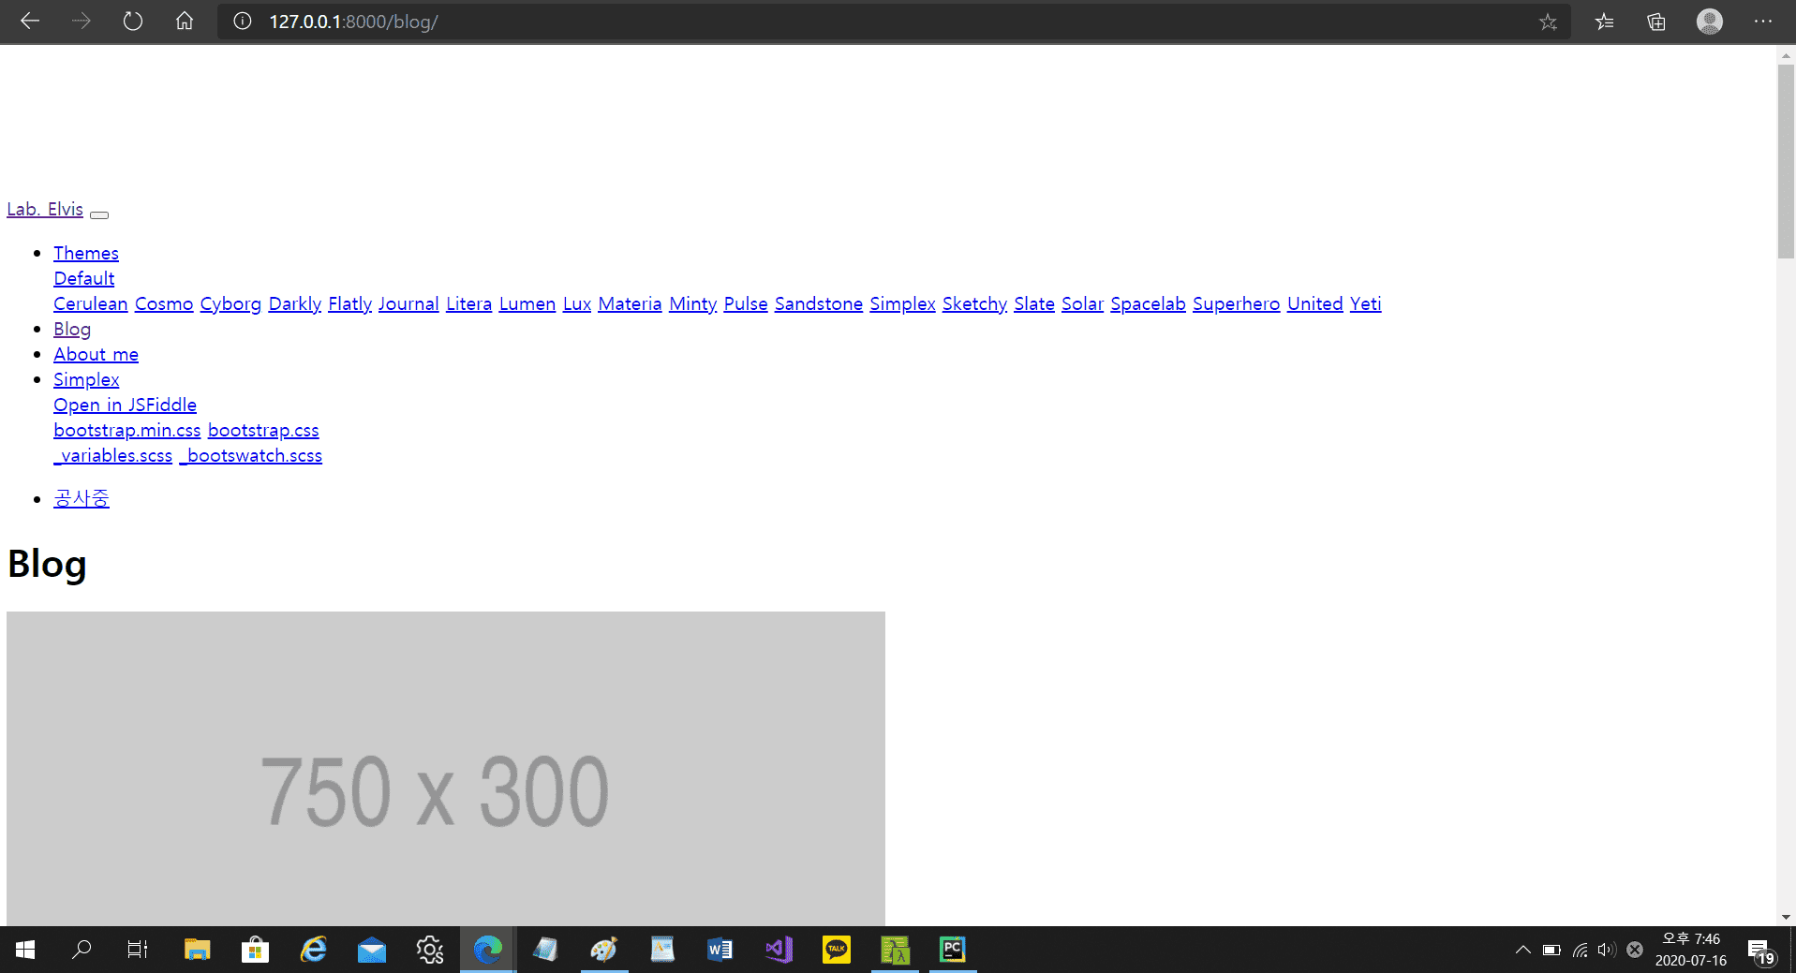The height and width of the screenshot is (973, 1796).
Task: Launch File Explorer from the taskbar
Action: tap(197, 950)
